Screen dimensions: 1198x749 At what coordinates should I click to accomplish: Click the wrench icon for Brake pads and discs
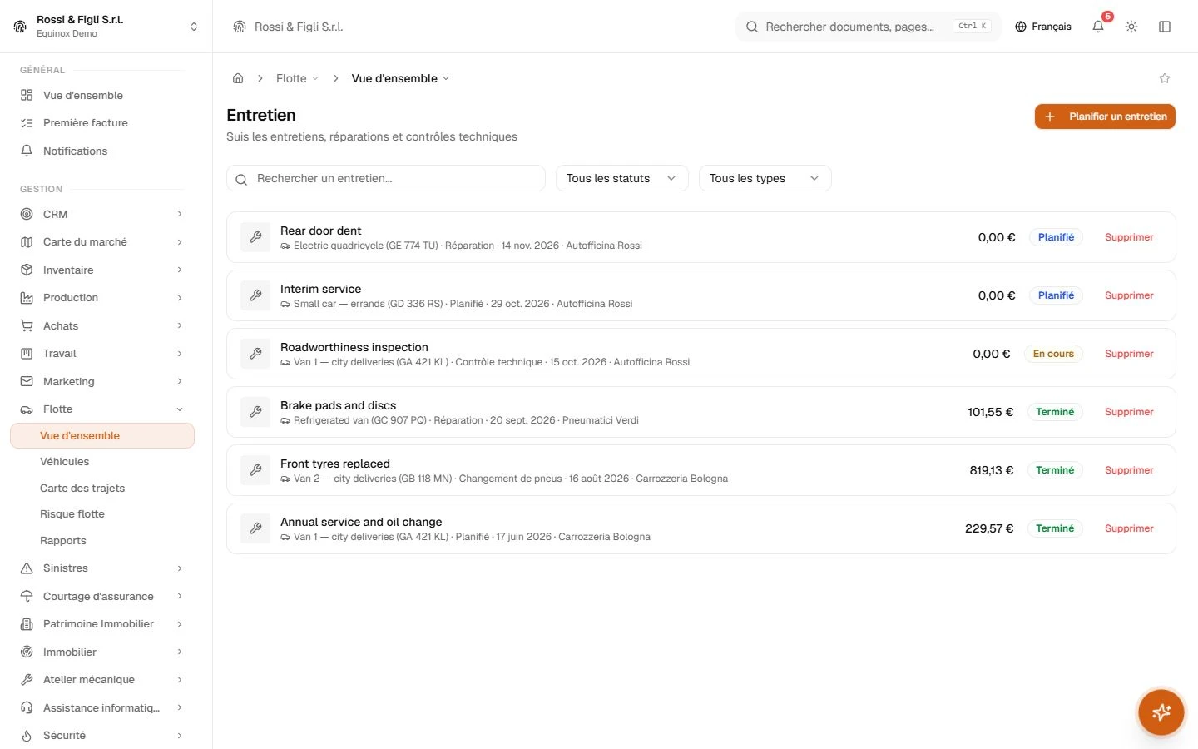[x=255, y=412]
